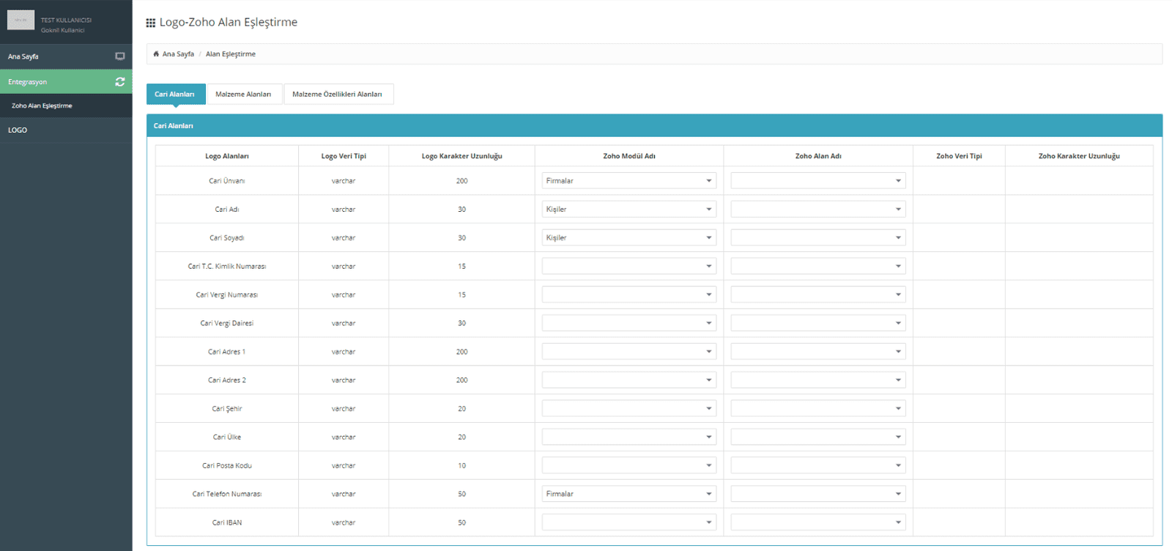The image size is (1172, 551).
Task: Switch to the Cari Alanları tab
Action: (x=176, y=94)
